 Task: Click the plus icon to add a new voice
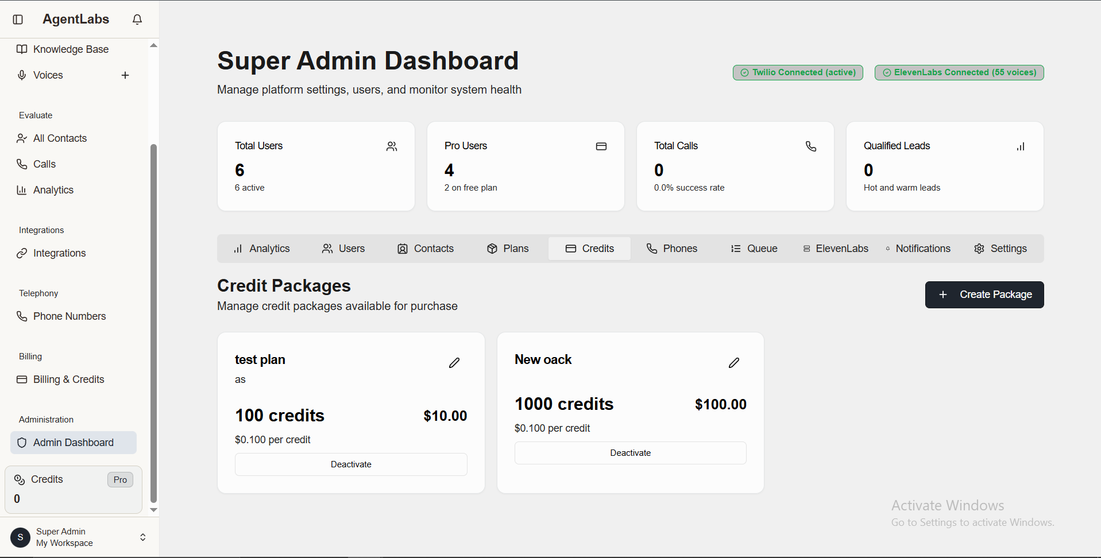coord(125,75)
